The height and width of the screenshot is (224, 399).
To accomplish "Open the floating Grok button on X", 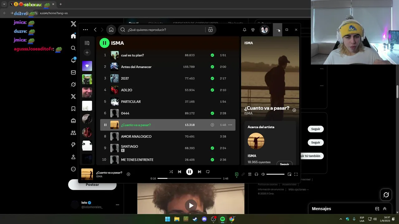I will coord(386,195).
